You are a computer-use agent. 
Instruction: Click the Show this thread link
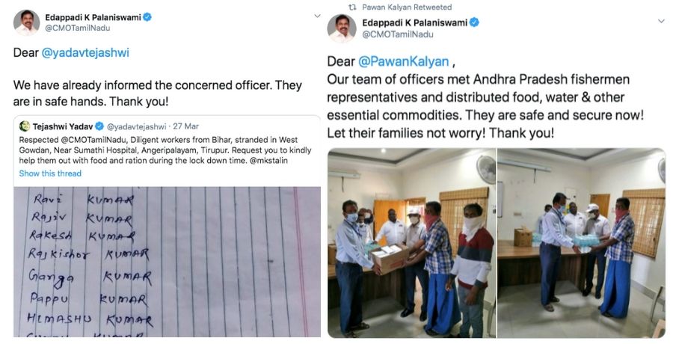50,173
